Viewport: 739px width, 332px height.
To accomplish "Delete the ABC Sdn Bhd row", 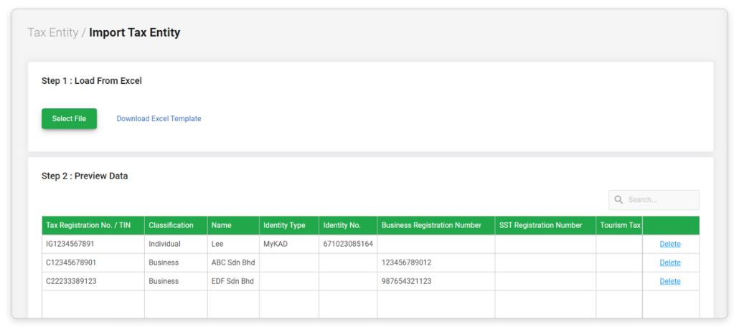I will coord(669,262).
